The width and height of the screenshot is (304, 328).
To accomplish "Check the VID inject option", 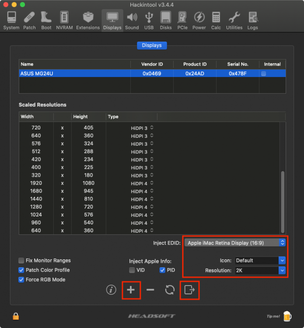I will 132,270.
